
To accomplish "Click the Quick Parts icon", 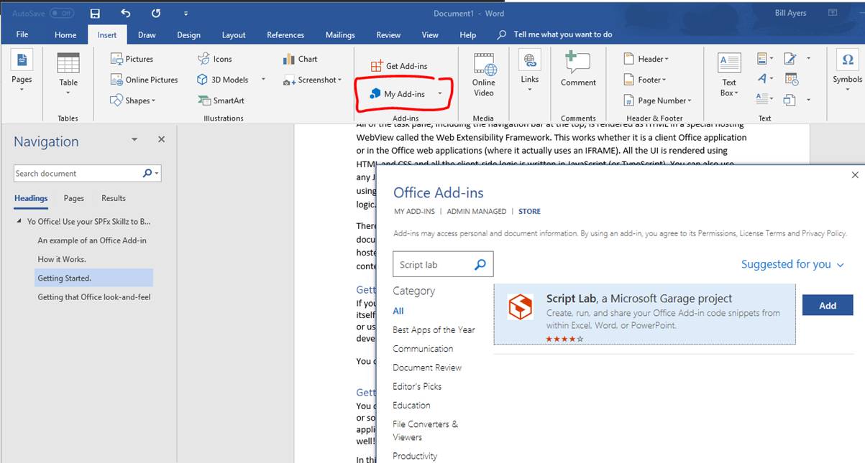I will pos(766,59).
